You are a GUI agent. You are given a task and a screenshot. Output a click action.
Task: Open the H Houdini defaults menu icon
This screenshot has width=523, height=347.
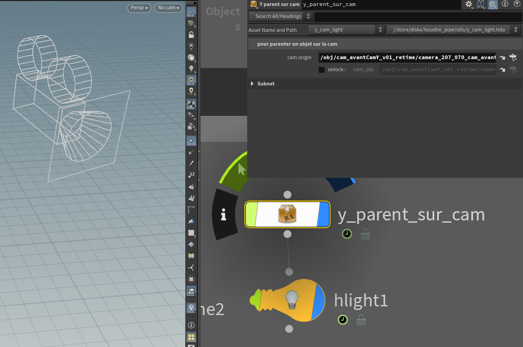point(480,4)
